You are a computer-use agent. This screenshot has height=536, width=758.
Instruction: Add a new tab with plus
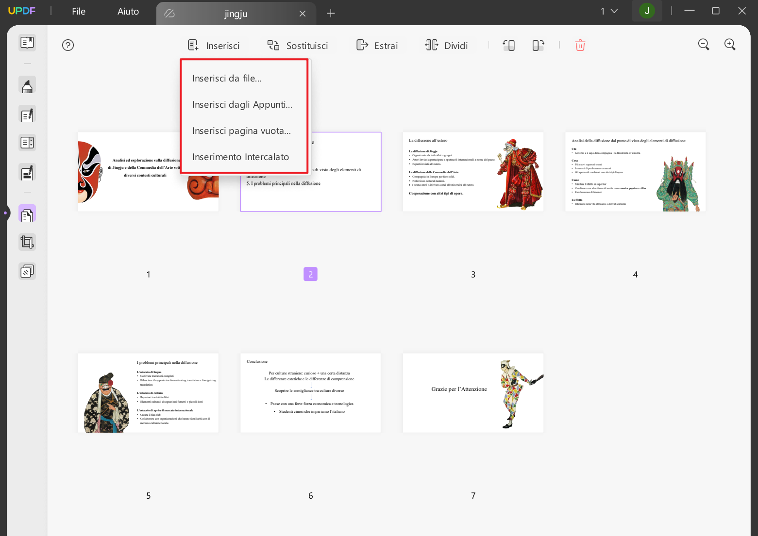[331, 13]
